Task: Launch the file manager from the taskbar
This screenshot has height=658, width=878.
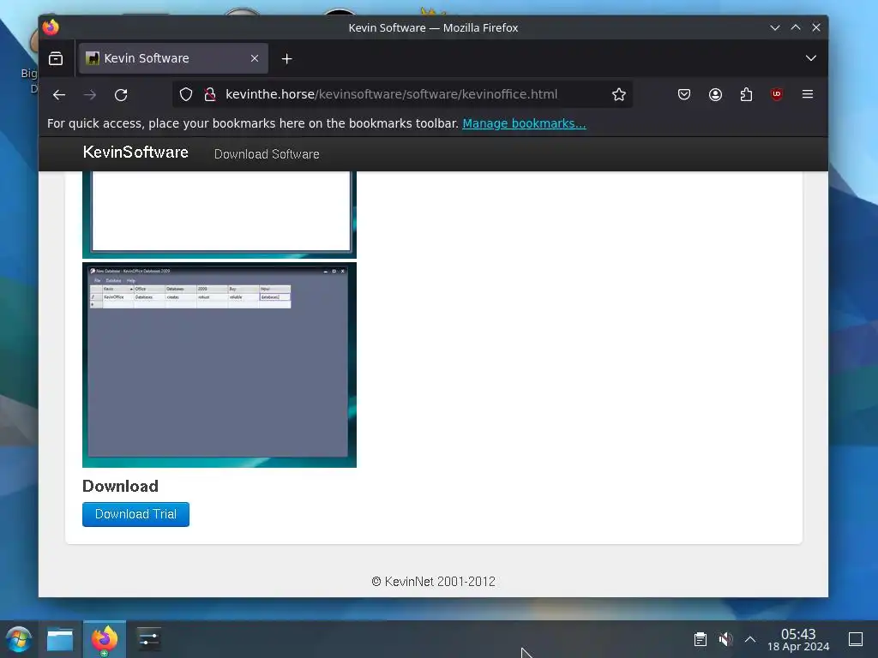Action: click(60, 639)
